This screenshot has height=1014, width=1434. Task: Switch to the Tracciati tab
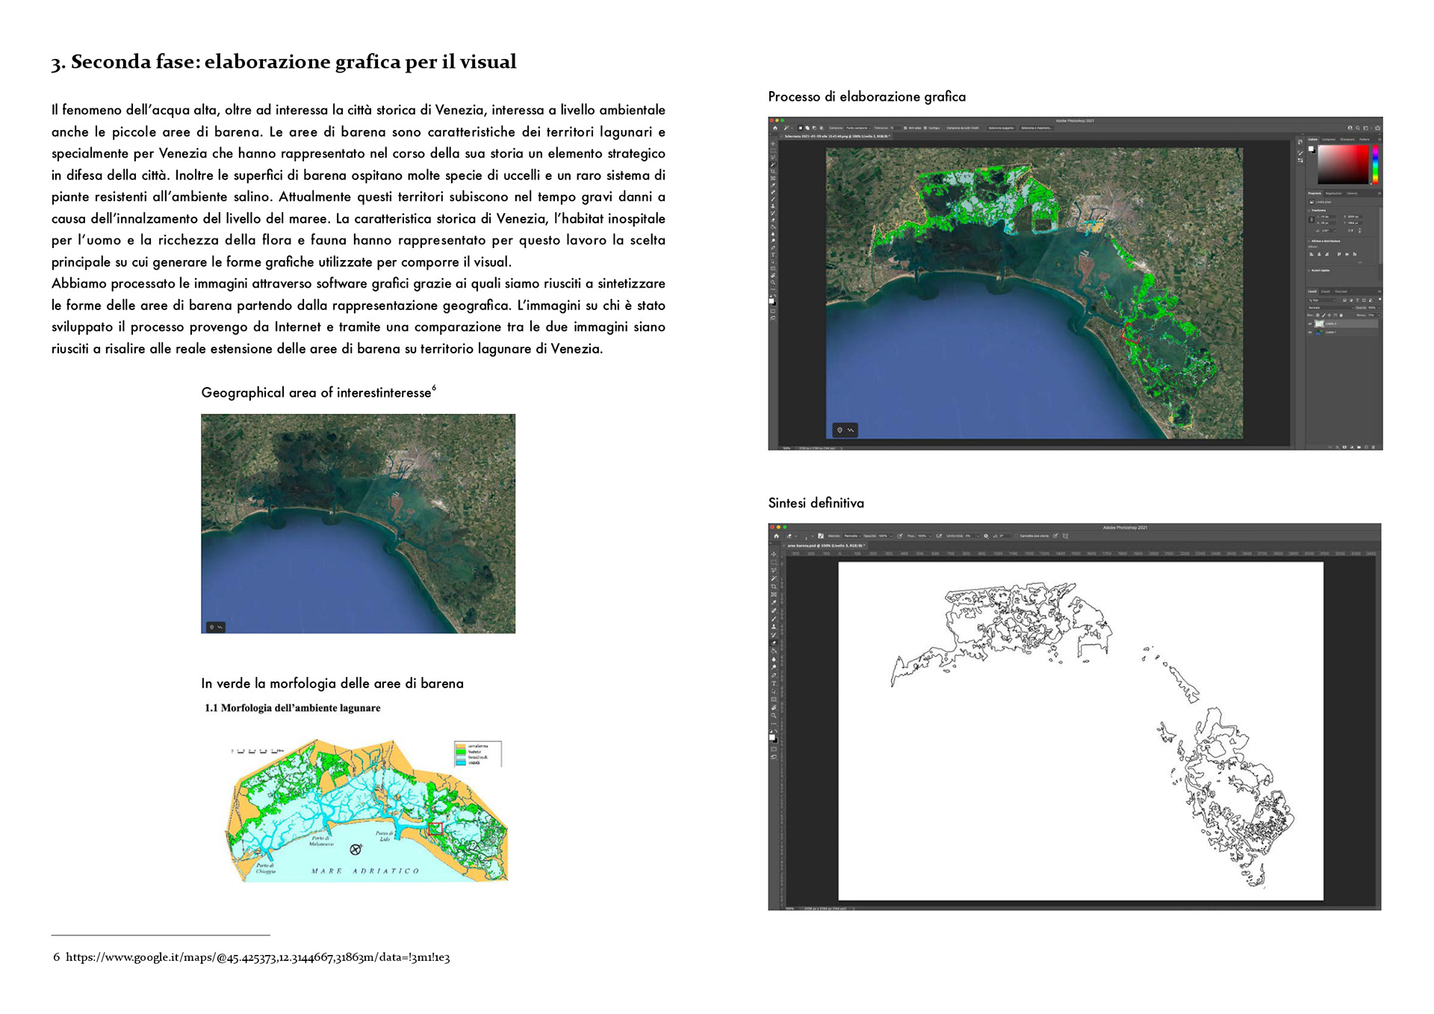coord(1341,291)
